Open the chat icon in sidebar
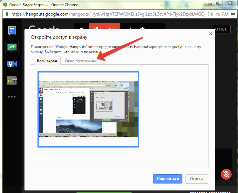This screenshot has height=193, width=238. pos(12,31)
